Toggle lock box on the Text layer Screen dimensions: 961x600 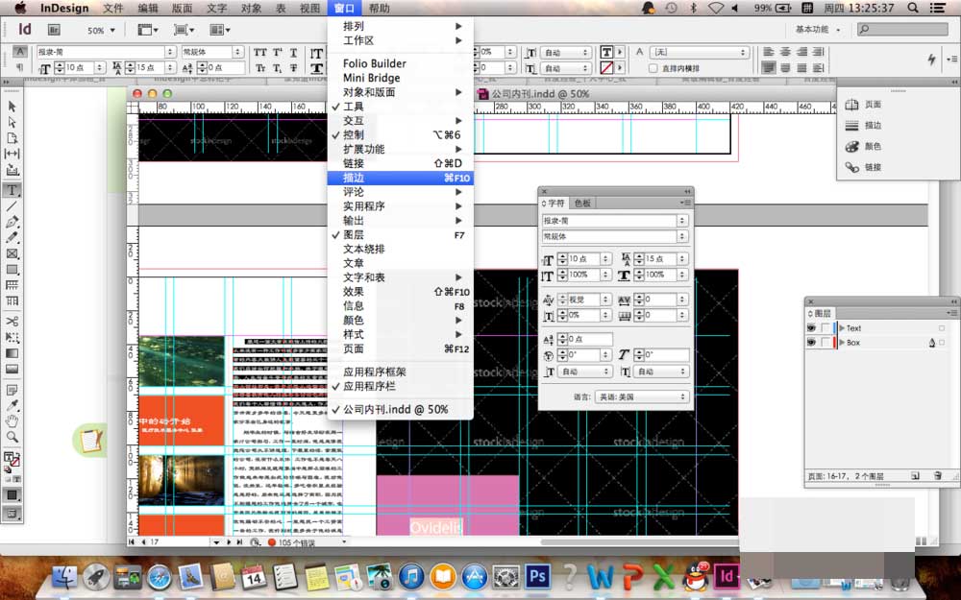point(825,328)
